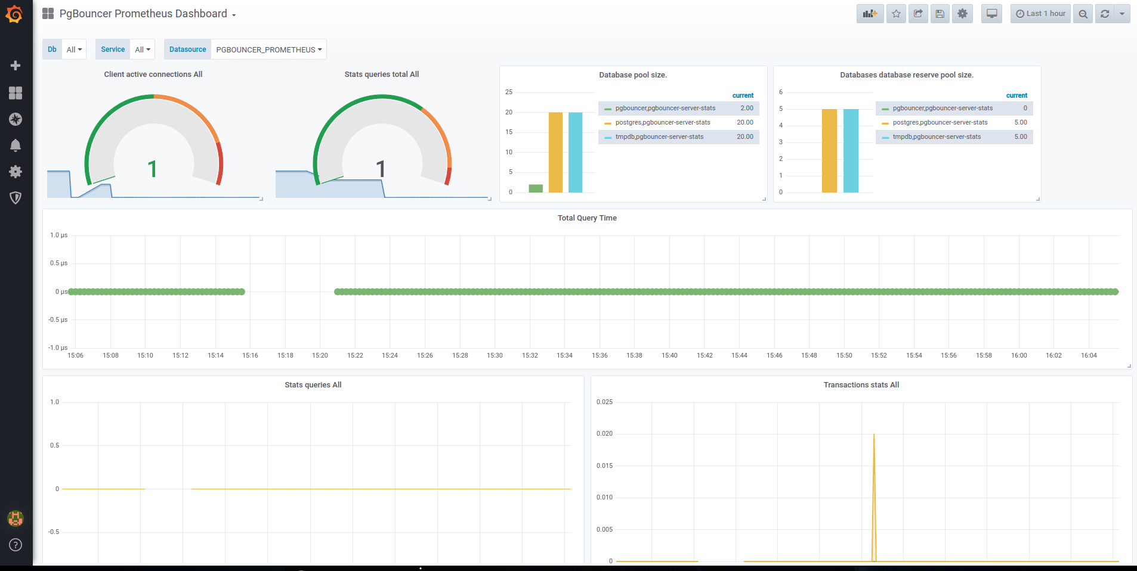Image resolution: width=1137 pixels, height=571 pixels.
Task: Toggle postgres series in reserve pool legend
Action: pos(940,123)
